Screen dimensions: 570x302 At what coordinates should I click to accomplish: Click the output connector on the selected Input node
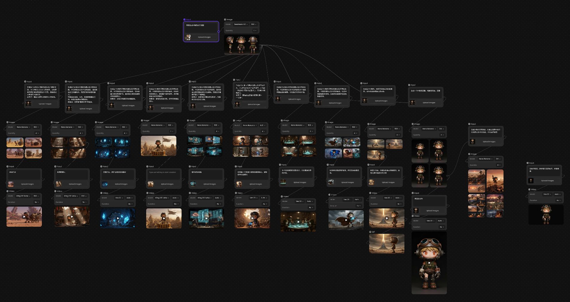click(x=219, y=31)
